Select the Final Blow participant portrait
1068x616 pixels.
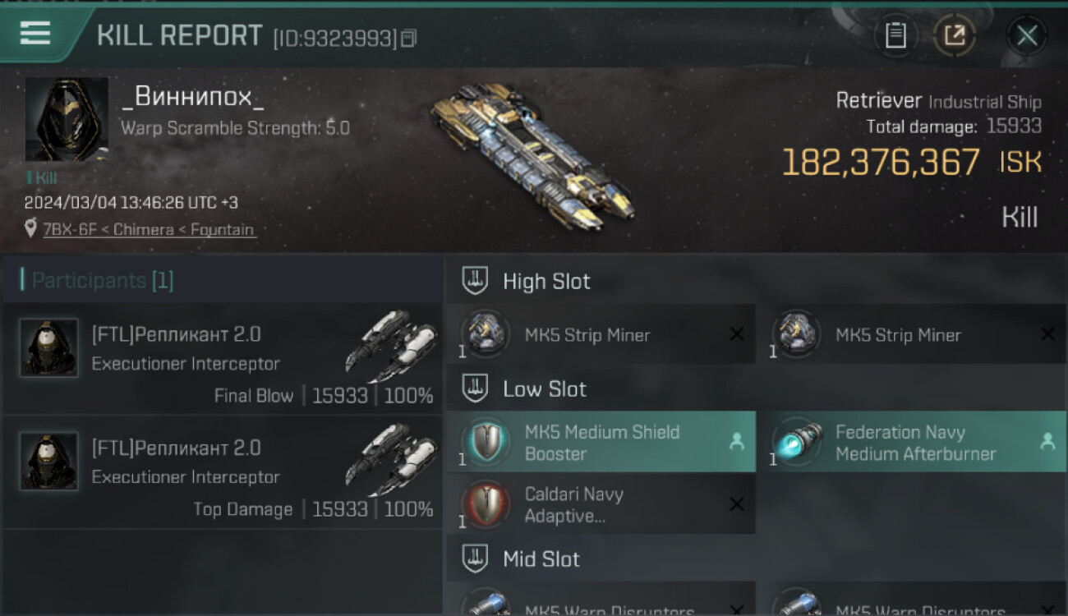[48, 347]
